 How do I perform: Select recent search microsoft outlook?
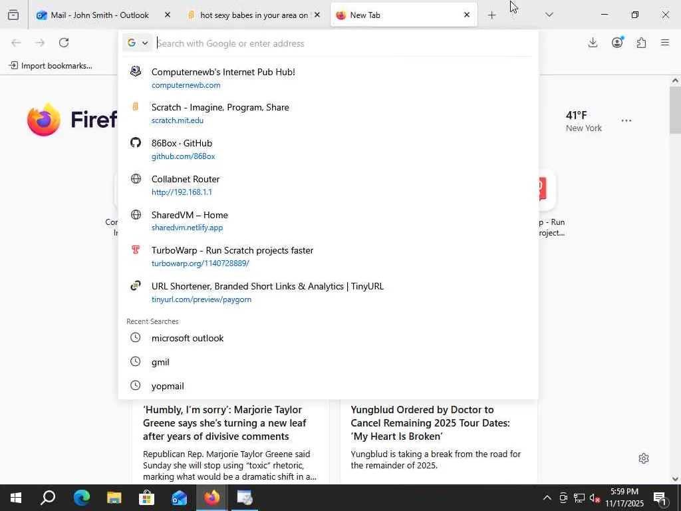click(x=328, y=338)
